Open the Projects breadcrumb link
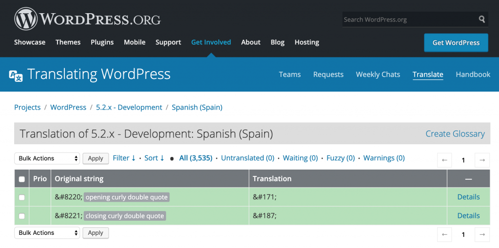Image resolution: width=499 pixels, height=248 pixels. pos(27,107)
